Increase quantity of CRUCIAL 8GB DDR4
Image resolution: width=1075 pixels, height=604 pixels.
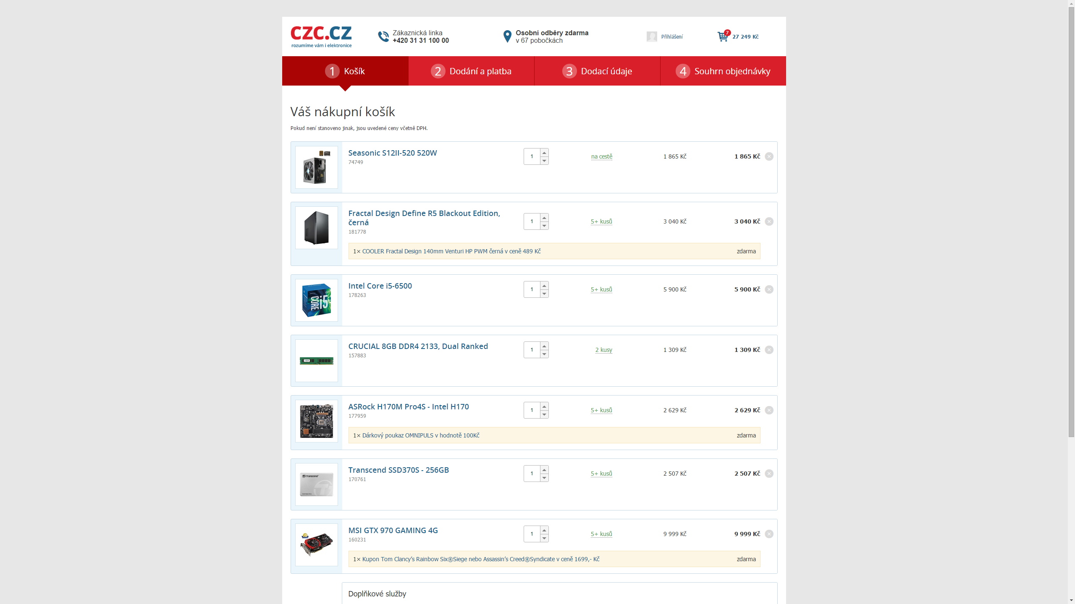pos(544,346)
